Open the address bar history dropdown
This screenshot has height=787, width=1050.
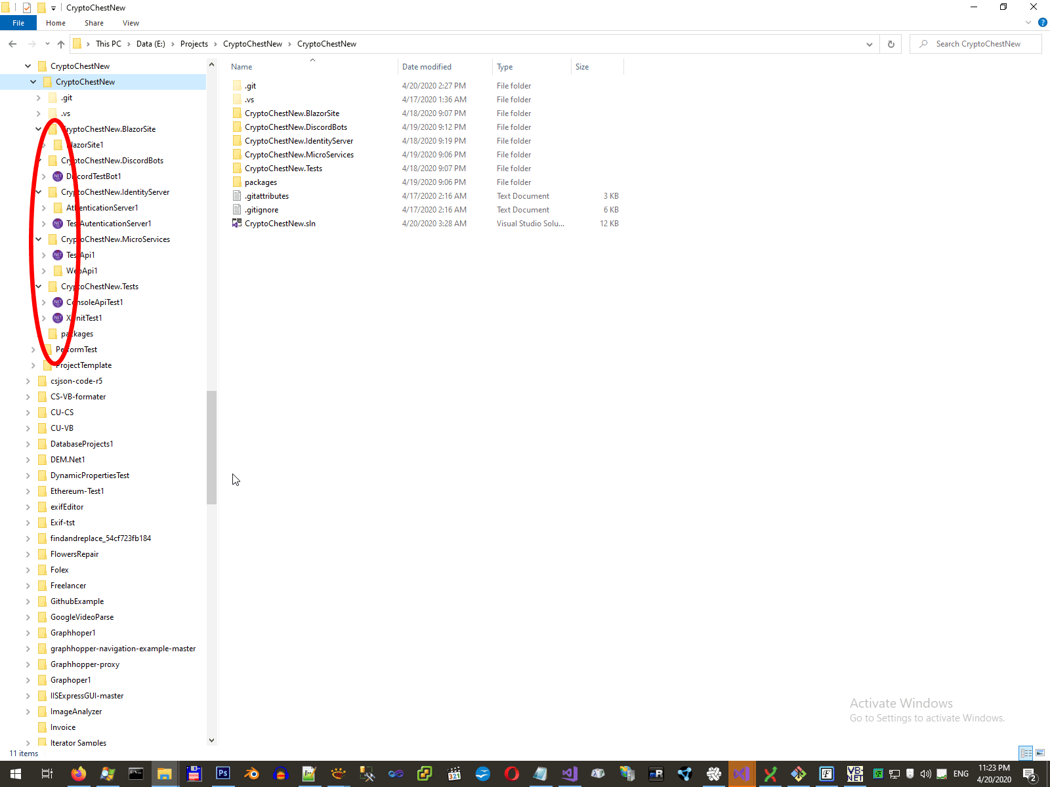[870, 44]
